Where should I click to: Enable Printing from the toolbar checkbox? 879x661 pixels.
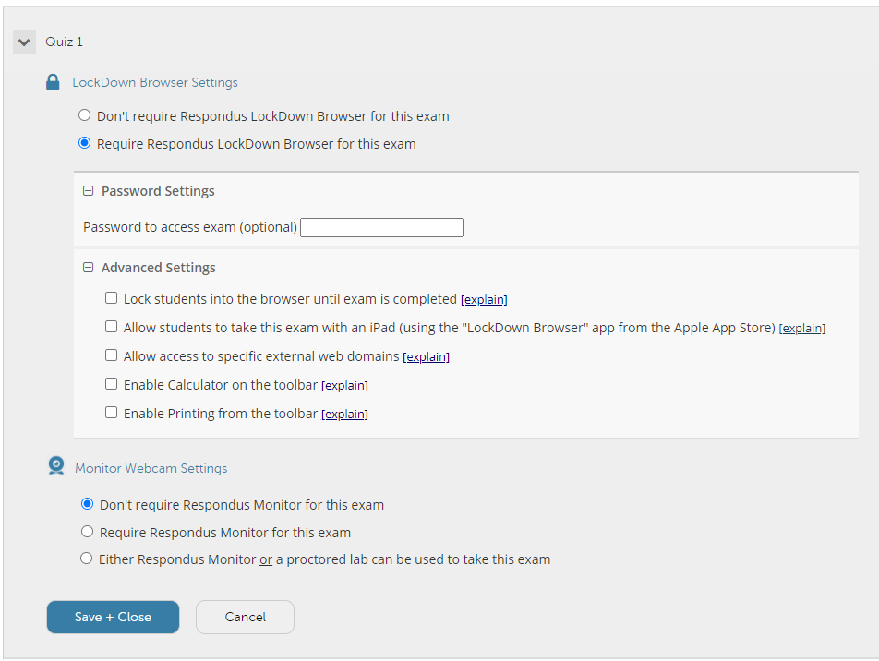tap(112, 412)
